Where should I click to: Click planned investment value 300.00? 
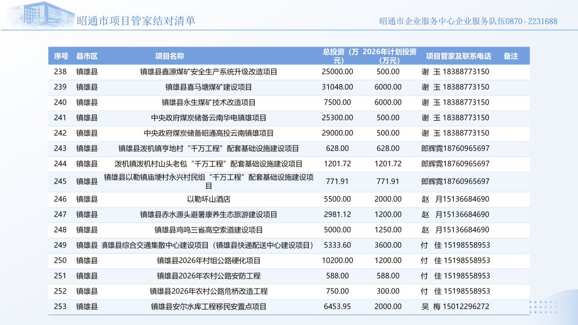pyautogui.click(x=388, y=291)
